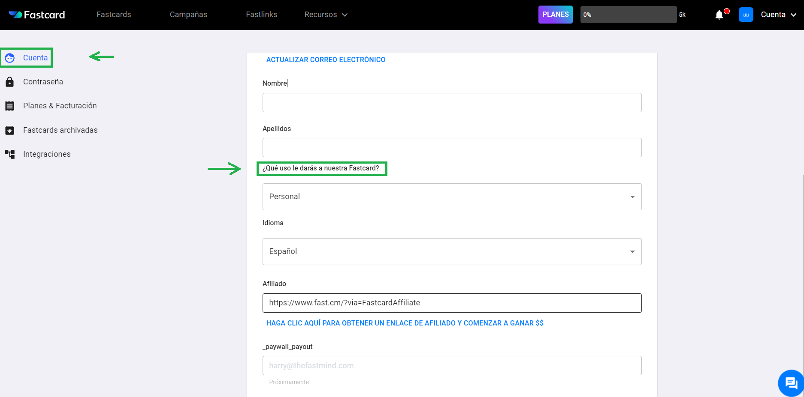Expand the Recursos dropdown menu
Viewport: 804px width, 397px height.
[326, 15]
